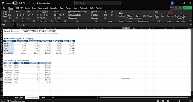Apply Bold formatting
This screenshot has height=102, width=193.
[17, 15]
